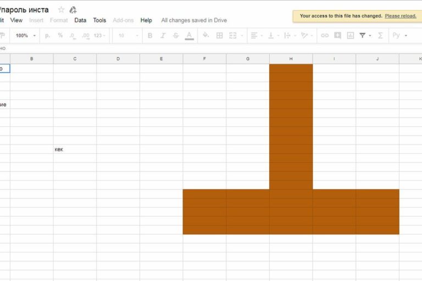Screen dimensions: 422x281
Task: Click the move to Drive folder icon
Action: pyautogui.click(x=73, y=10)
